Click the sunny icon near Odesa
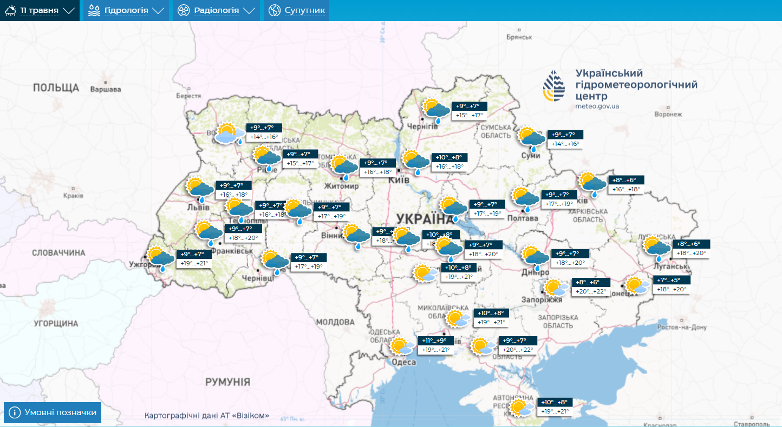 click(401, 346)
